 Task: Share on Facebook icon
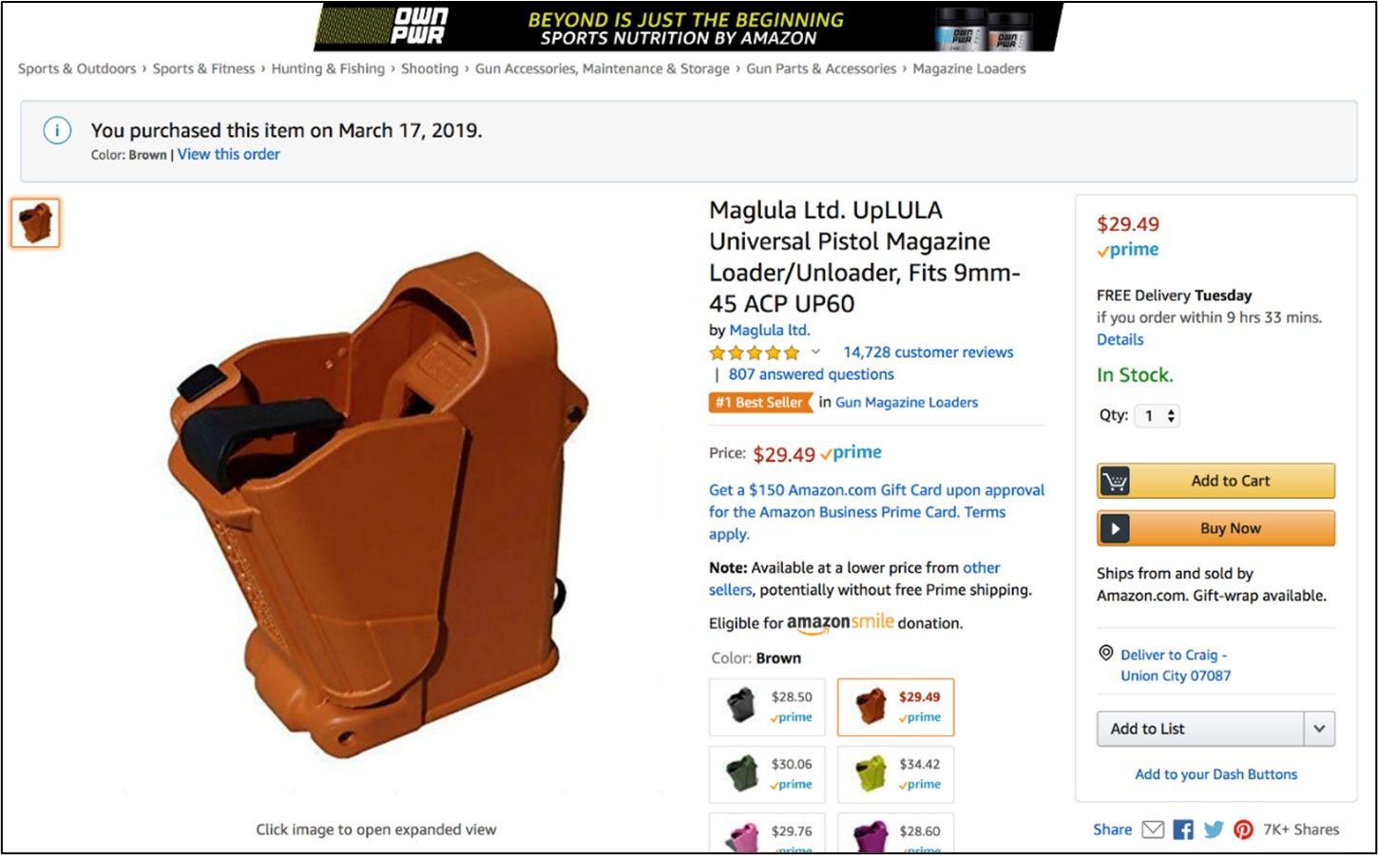1183,829
